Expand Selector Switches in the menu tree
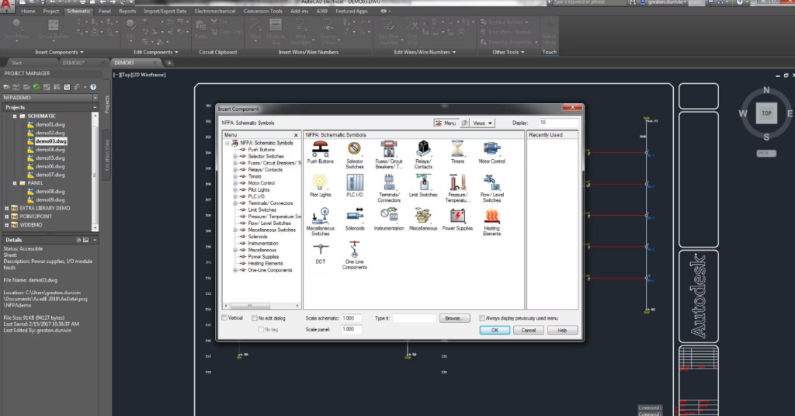 pos(235,157)
